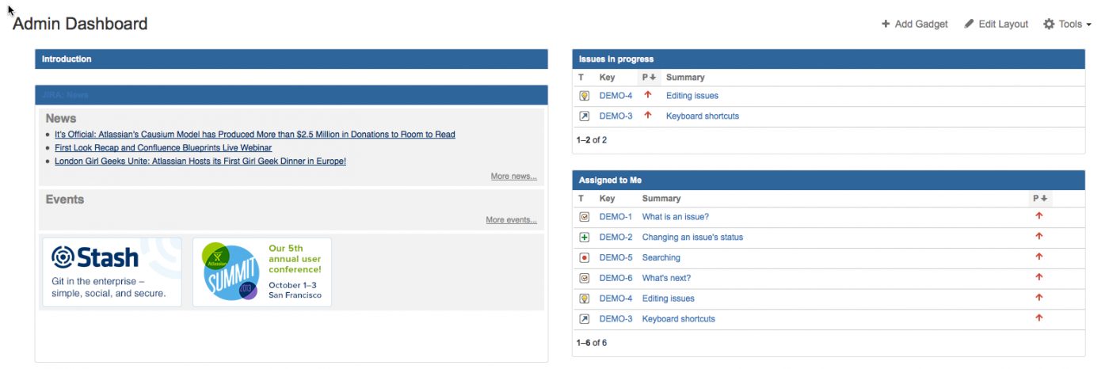Click the arrow icon beside DEMO-3 in Assigned to Me
Viewport: 1109px width, 369px height.
coord(585,319)
